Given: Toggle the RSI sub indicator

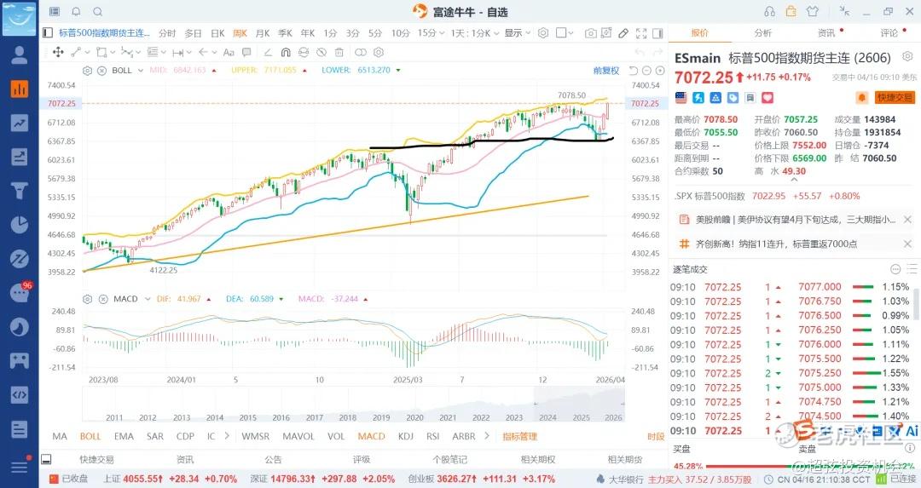Looking at the screenshot, I should point(433,436).
